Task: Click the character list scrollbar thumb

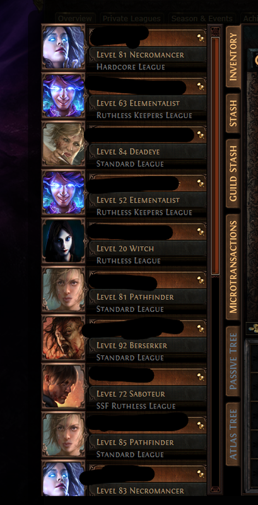Action: coord(215,155)
